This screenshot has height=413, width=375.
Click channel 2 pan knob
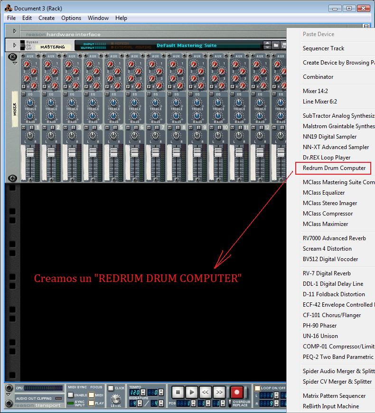point(51,135)
